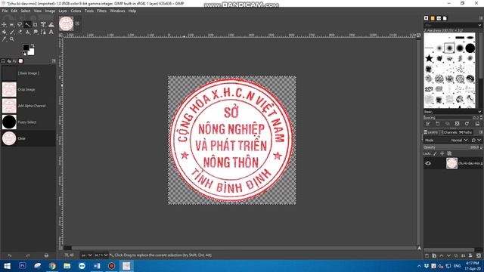Image resolution: width=484 pixels, height=272 pixels.
Task: Lower the layer one step
Action: coord(448,255)
